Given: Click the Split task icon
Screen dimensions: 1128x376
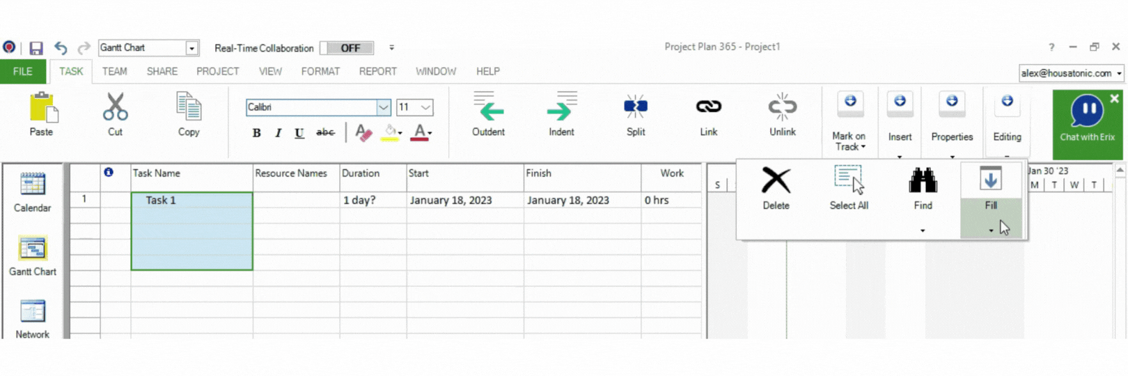Looking at the screenshot, I should [x=635, y=108].
